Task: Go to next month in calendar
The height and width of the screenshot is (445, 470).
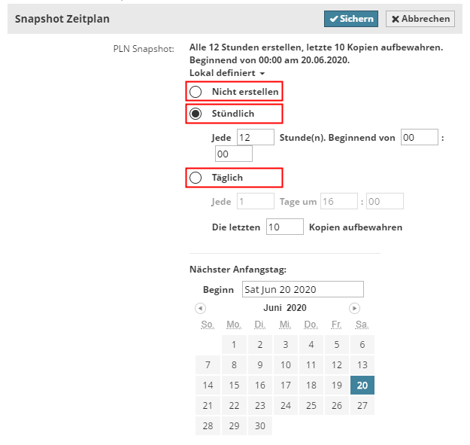Action: [354, 308]
